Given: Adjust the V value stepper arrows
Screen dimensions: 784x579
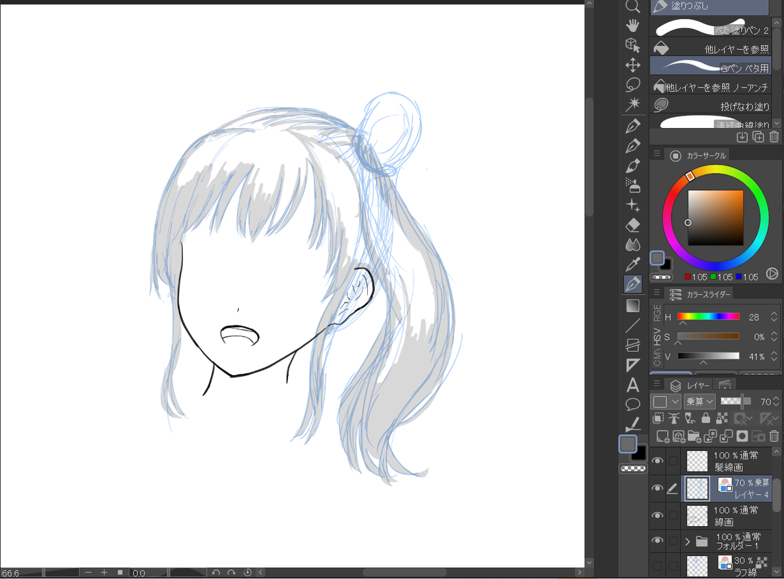Looking at the screenshot, I should tap(775, 356).
